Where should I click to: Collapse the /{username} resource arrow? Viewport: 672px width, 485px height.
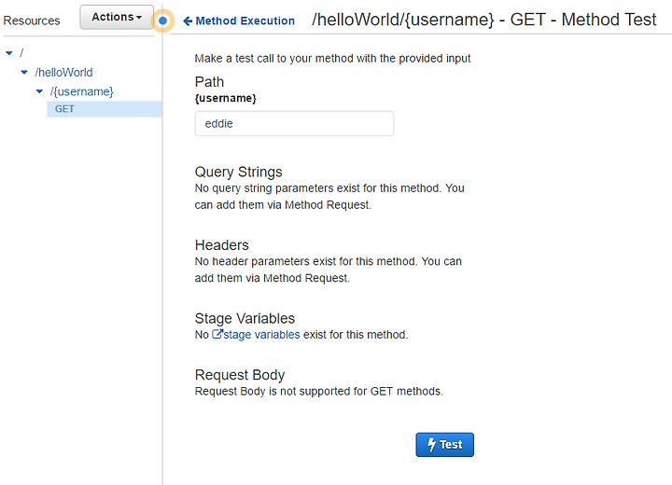tap(39, 91)
